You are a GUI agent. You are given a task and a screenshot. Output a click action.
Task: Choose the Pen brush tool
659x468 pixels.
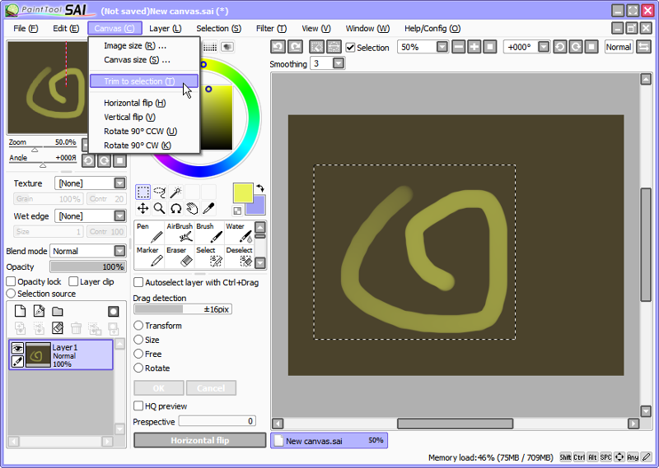pyautogui.click(x=150, y=233)
